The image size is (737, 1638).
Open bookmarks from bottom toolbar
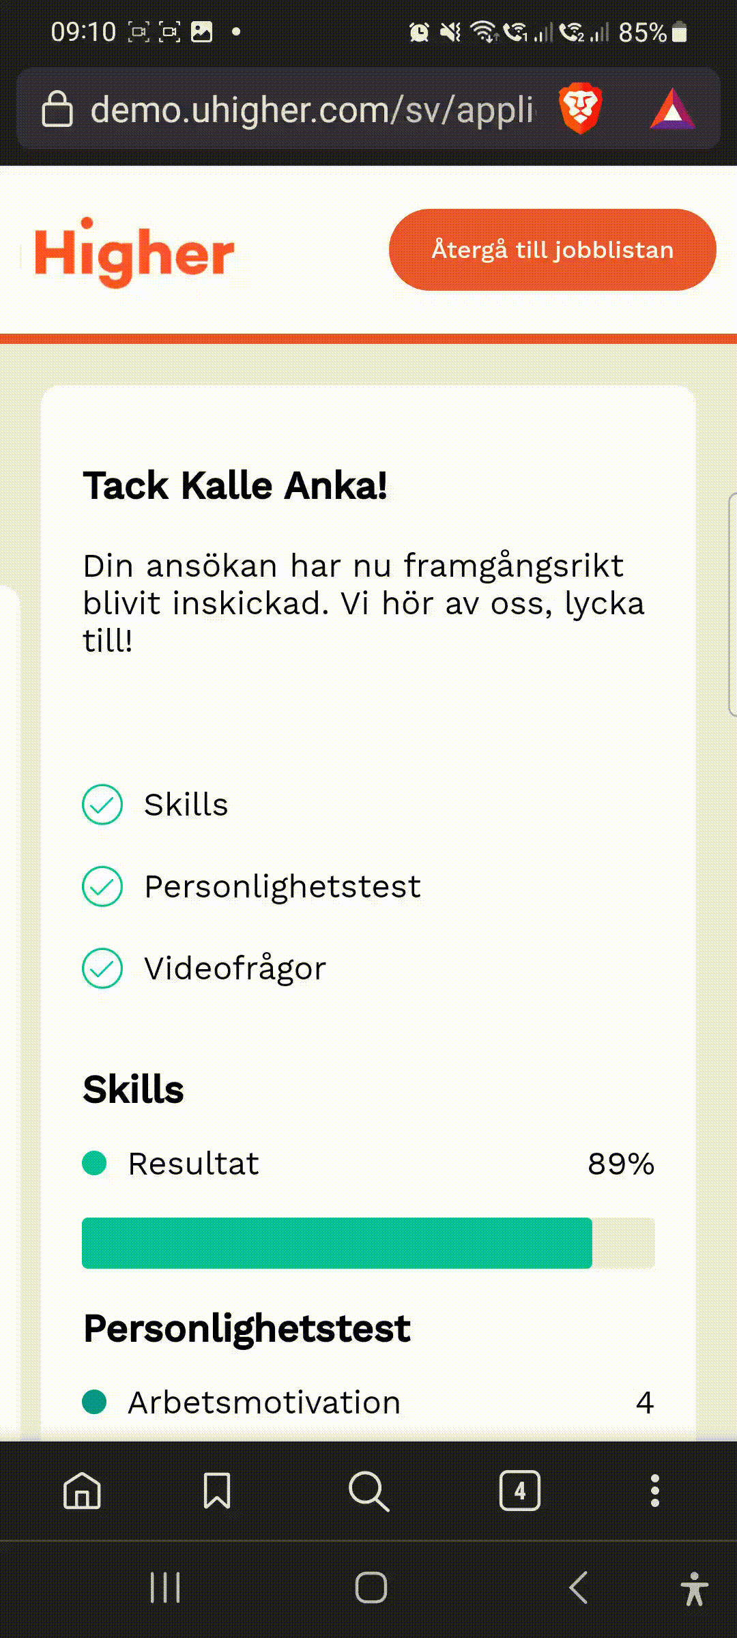[217, 1491]
